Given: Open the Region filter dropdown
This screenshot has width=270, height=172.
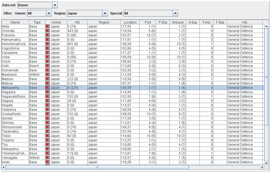Looking at the screenshot, I should (x=105, y=13).
